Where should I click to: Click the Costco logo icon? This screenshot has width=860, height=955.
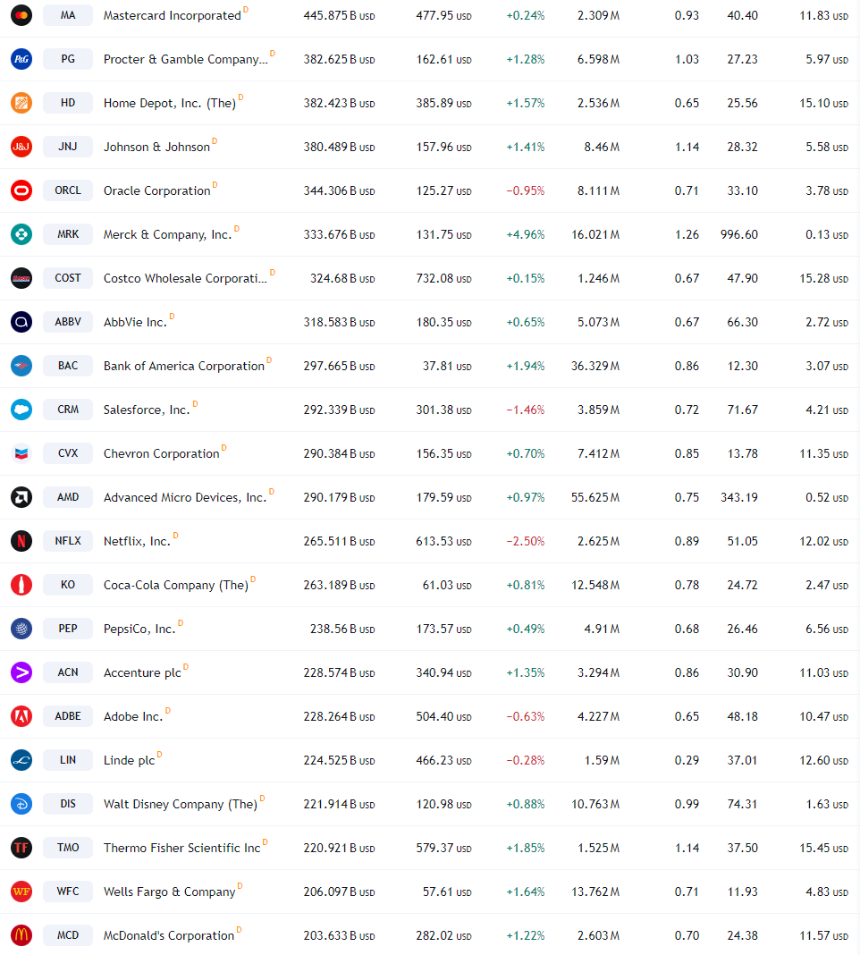(21, 278)
